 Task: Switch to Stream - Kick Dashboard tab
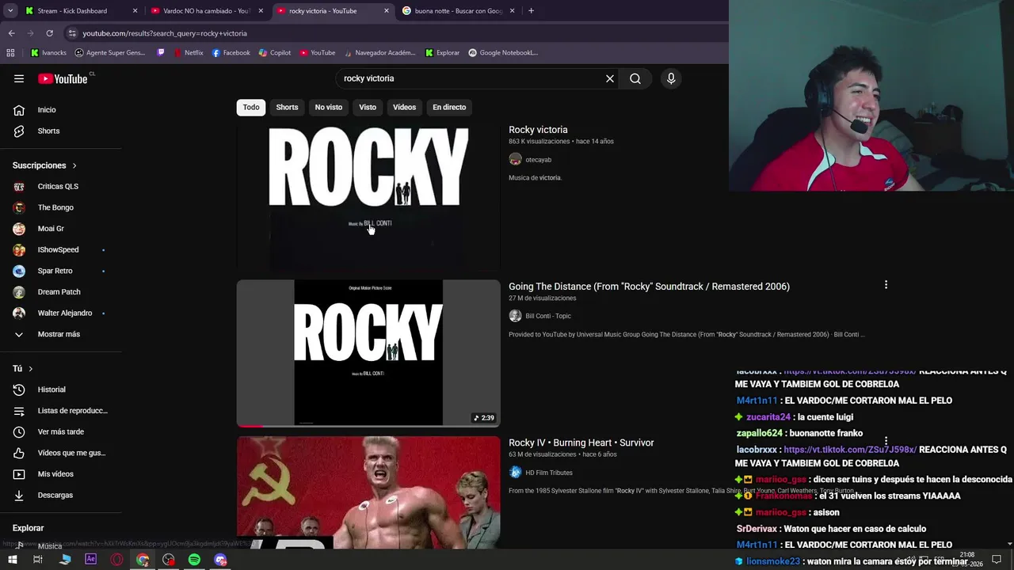click(81, 11)
